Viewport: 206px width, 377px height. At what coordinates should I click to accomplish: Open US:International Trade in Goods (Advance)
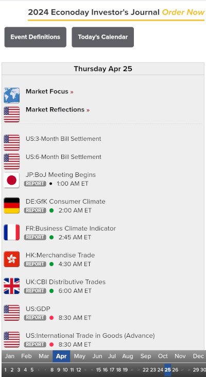point(90,335)
